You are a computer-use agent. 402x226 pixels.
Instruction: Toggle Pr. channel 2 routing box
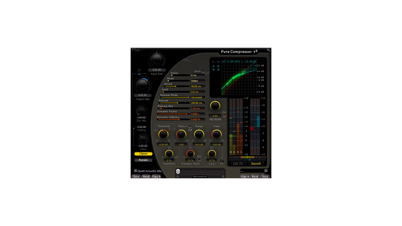(213, 70)
